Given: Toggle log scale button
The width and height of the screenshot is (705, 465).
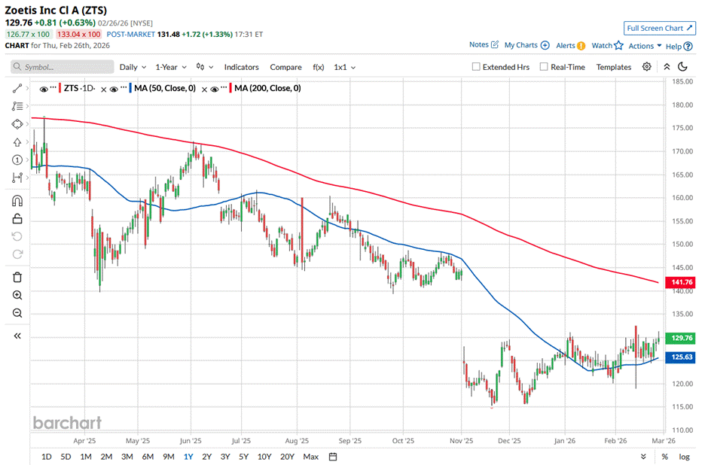Looking at the screenshot, I should click(685, 457).
